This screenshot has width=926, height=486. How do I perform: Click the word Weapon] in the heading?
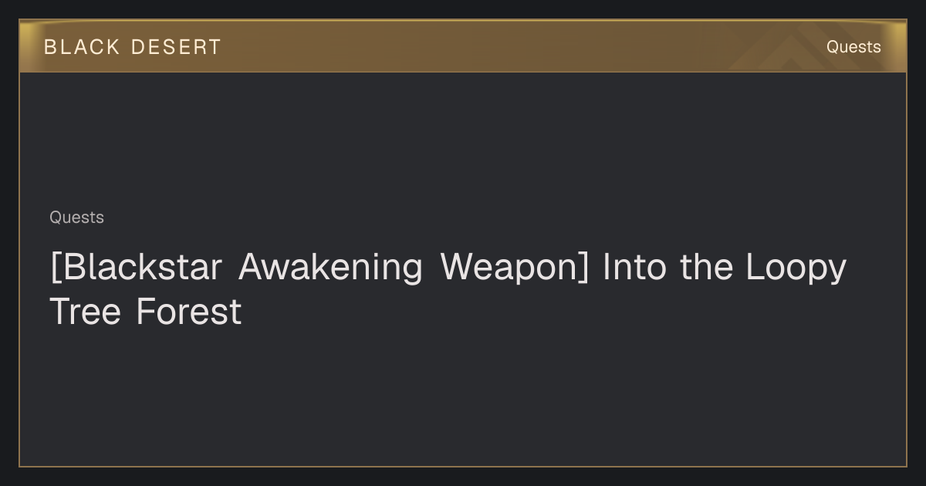tap(514, 268)
